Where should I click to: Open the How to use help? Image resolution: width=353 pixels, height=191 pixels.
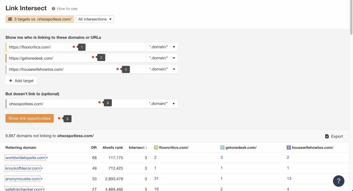(67, 8)
